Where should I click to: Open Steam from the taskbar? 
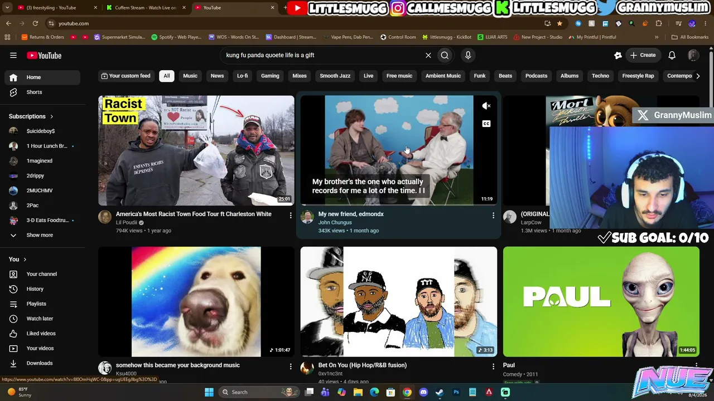(440, 392)
